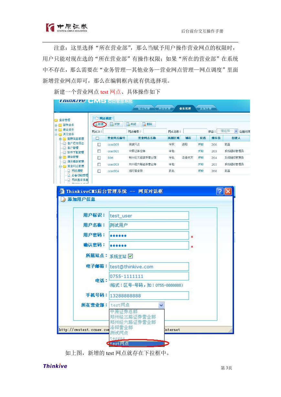Viewport: 281px width, 397px height.
Task: Open the 网点调度 page icon in sidebar tree
Action: click(x=69, y=170)
